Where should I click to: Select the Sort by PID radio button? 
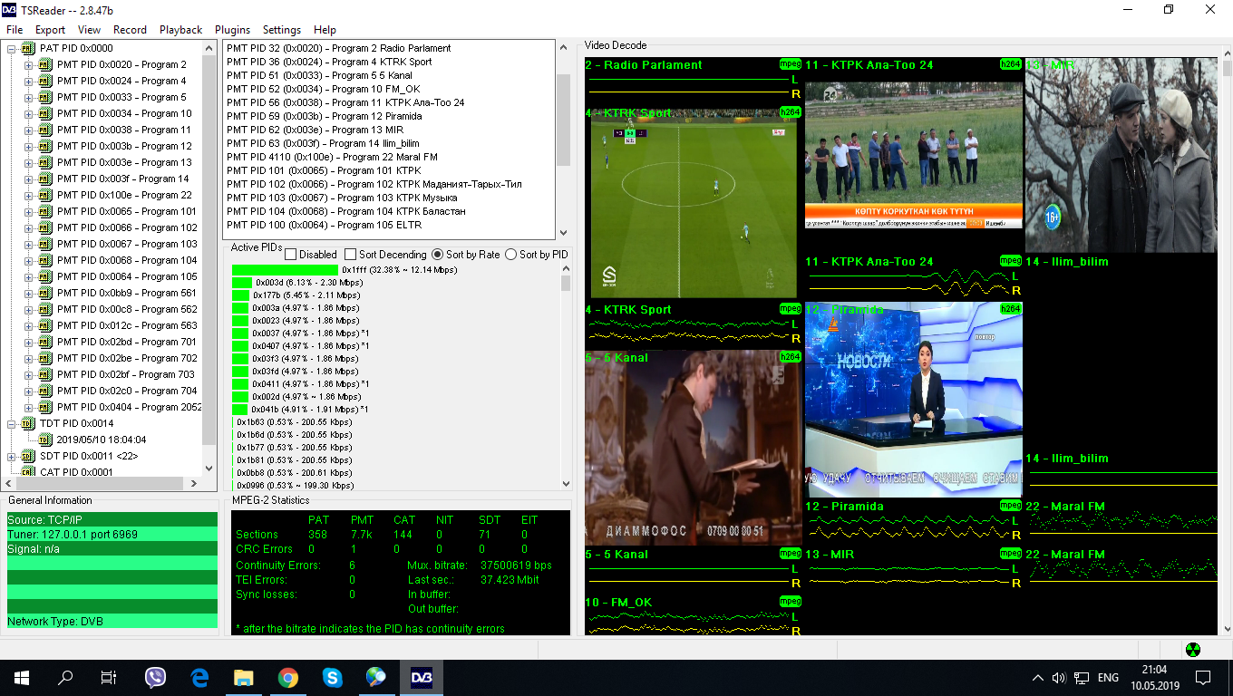[510, 255]
